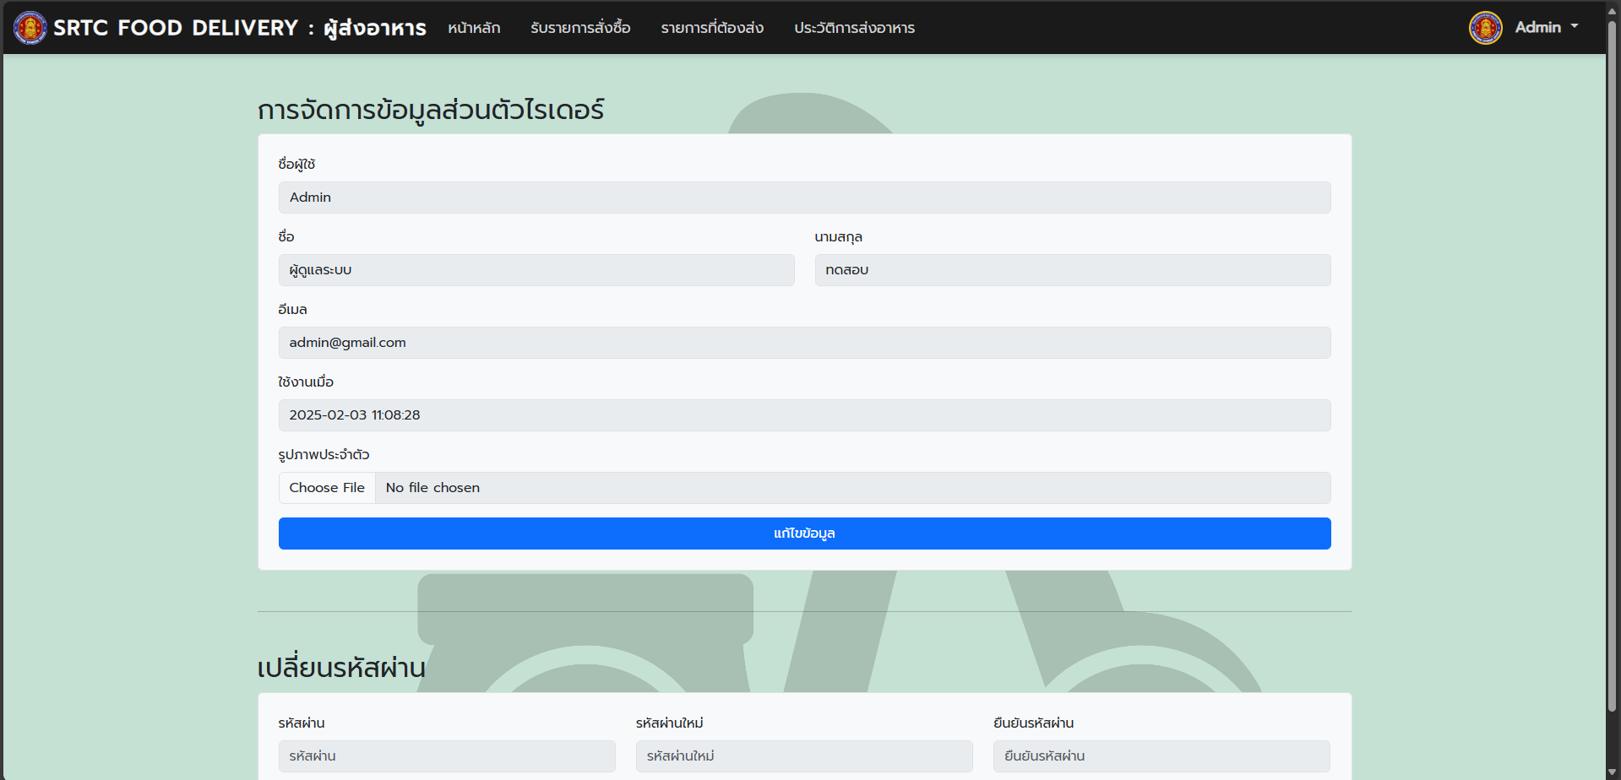Open the หน้าหลัก menu item
The height and width of the screenshot is (780, 1621).
click(474, 28)
